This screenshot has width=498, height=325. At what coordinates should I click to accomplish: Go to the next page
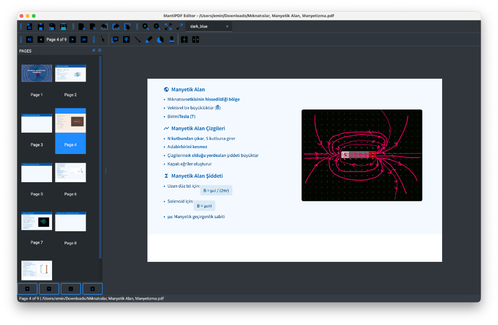[72, 39]
